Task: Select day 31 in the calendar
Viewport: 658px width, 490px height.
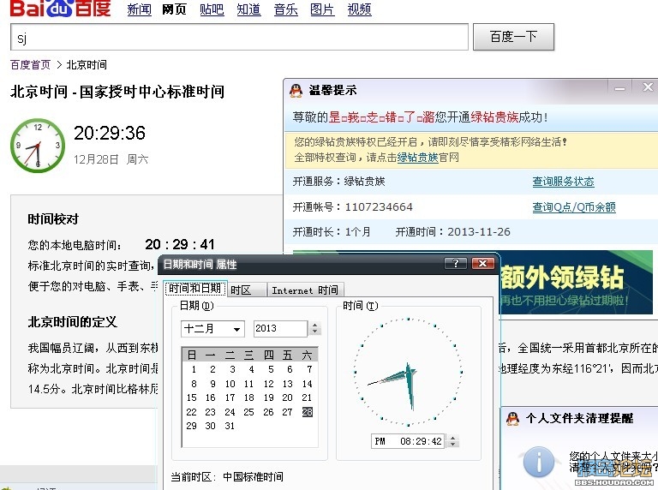Action: [x=230, y=426]
